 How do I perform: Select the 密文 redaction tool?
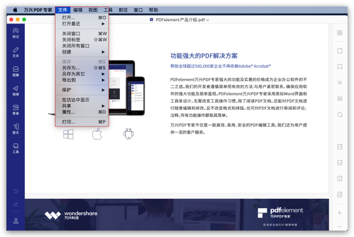point(15,129)
